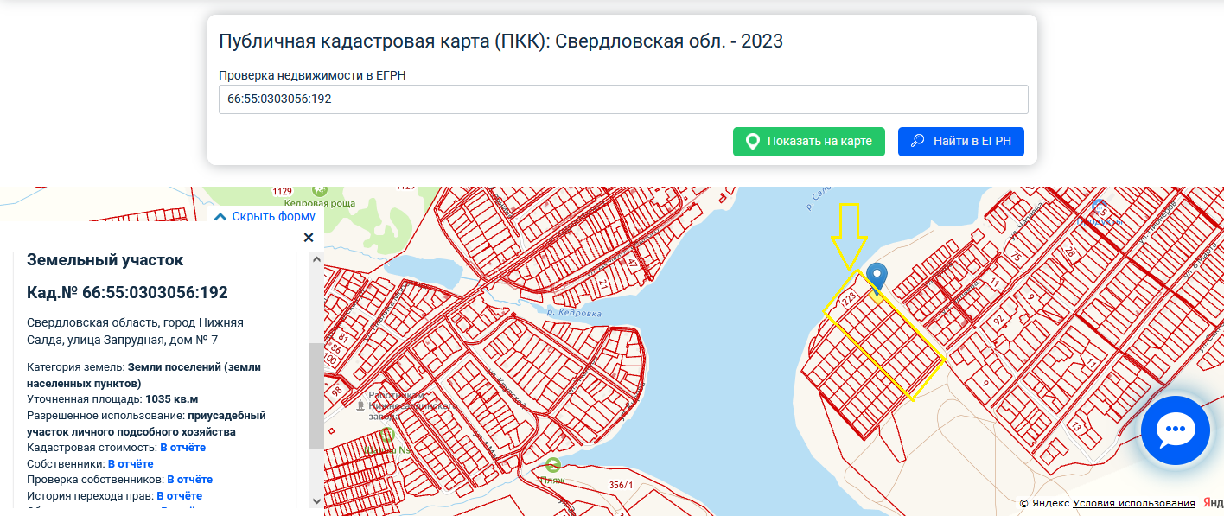
Task: Click the info panel scrollbar up arrow
Action: (316, 259)
